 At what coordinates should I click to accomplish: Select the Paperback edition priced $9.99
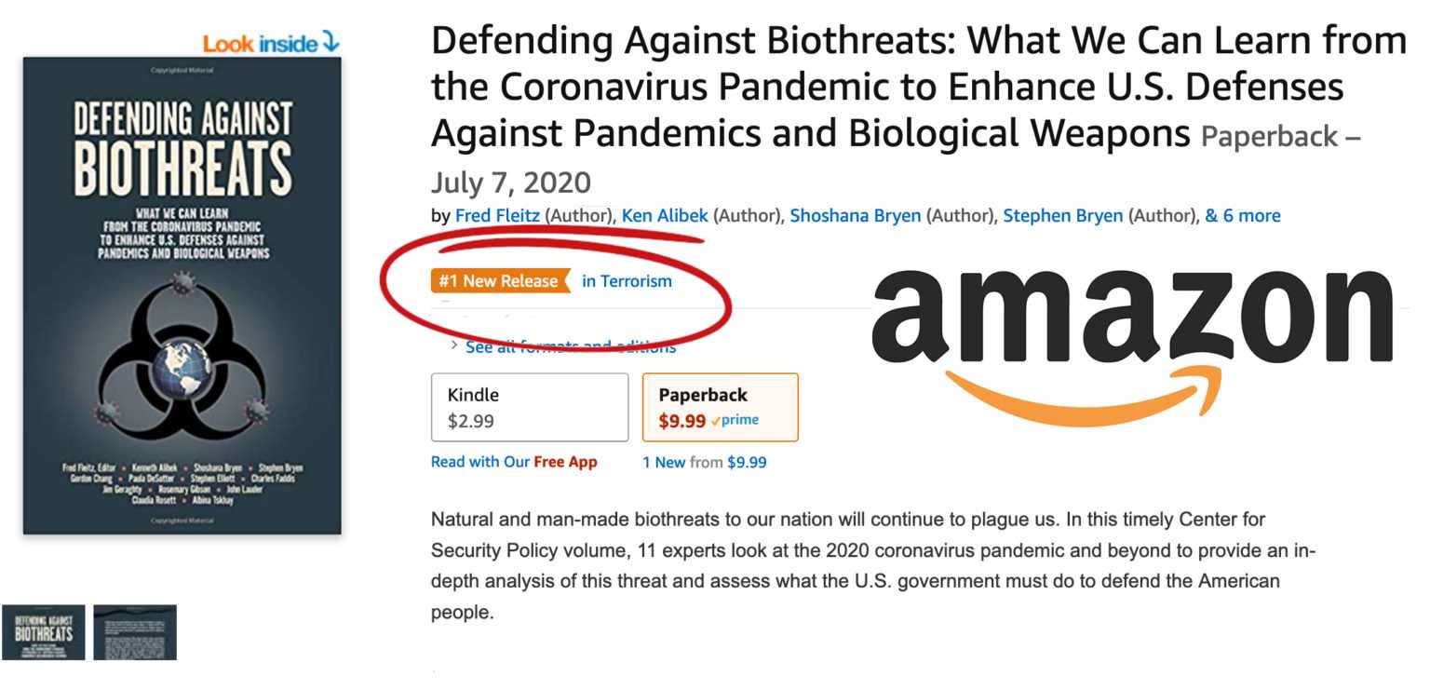pos(720,407)
